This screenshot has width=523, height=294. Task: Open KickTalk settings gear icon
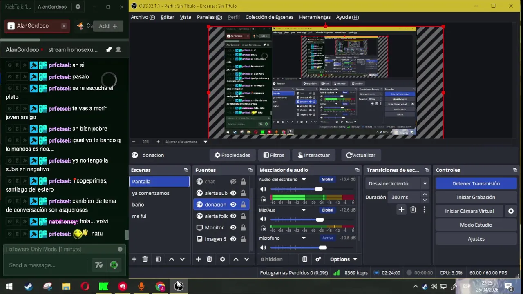click(x=78, y=7)
